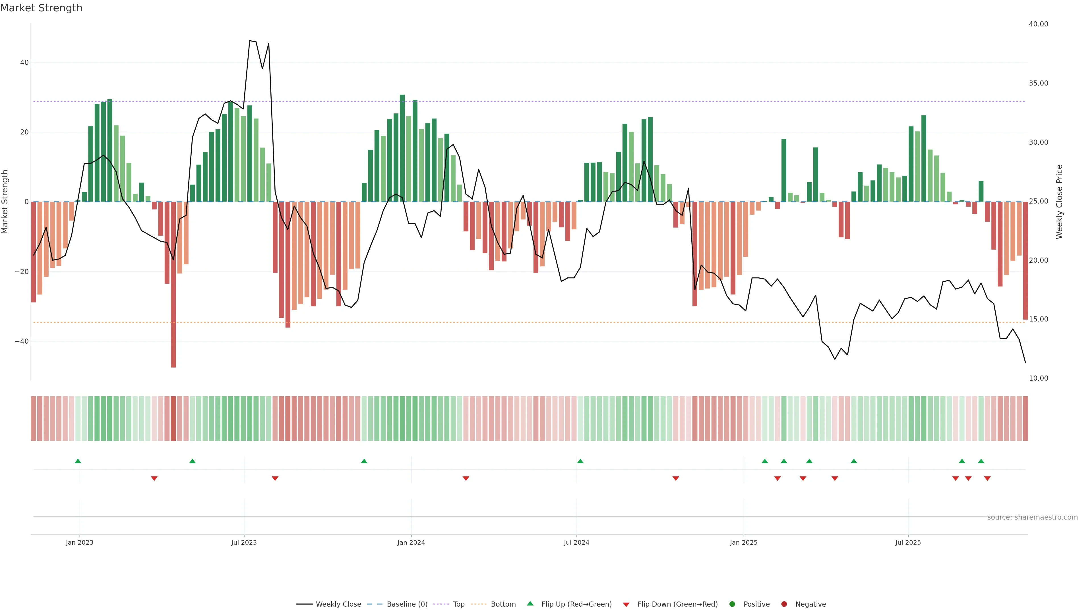Viewport: 1092px width, 614px height.
Task: Click the Jul 2025 x-axis label
Action: [908, 542]
